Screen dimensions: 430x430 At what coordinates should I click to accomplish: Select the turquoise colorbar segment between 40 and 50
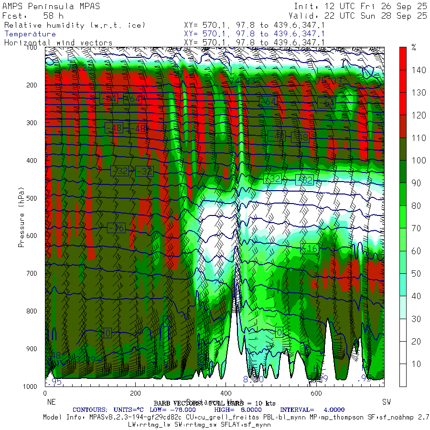[403, 285]
